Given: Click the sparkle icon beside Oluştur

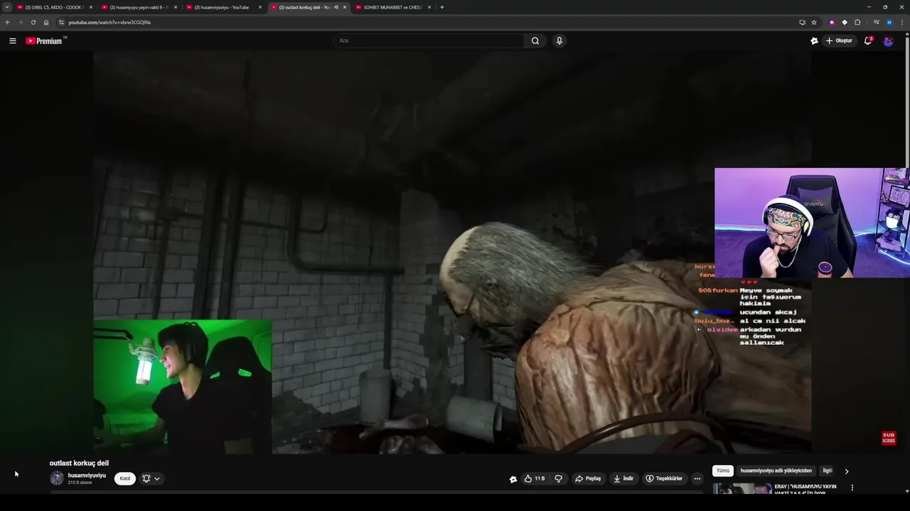Looking at the screenshot, I should pos(814,40).
